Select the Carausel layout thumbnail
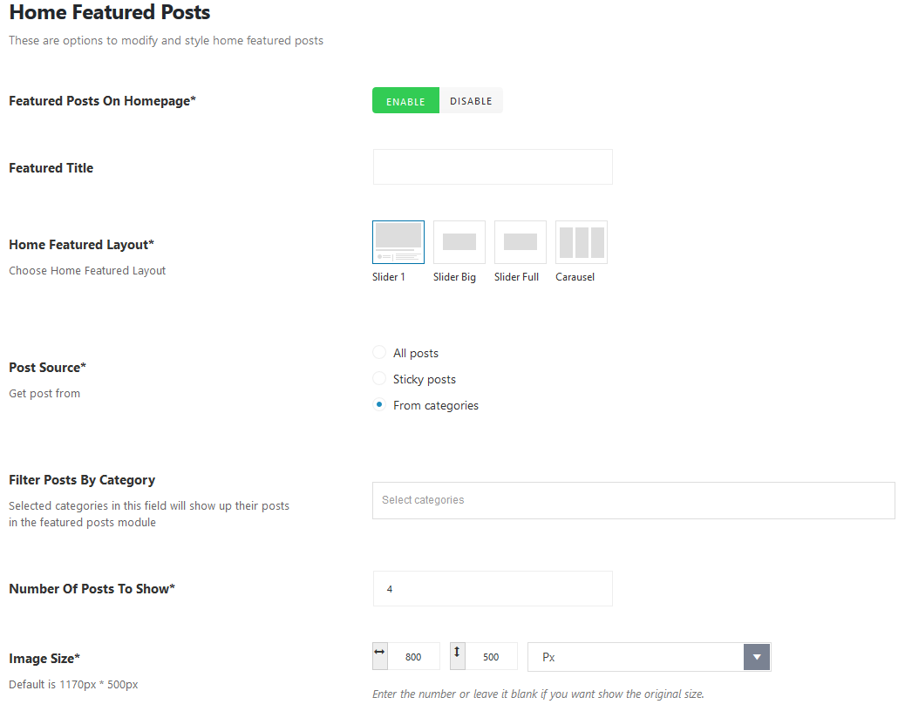The width and height of the screenshot is (905, 711). (x=582, y=242)
